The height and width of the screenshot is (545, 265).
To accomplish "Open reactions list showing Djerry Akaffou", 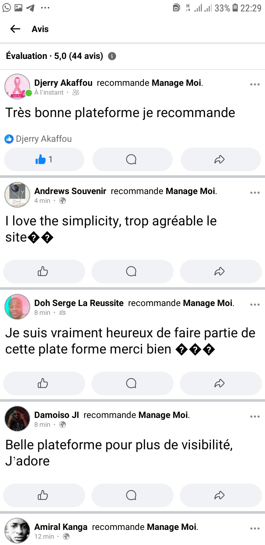I will [38, 139].
